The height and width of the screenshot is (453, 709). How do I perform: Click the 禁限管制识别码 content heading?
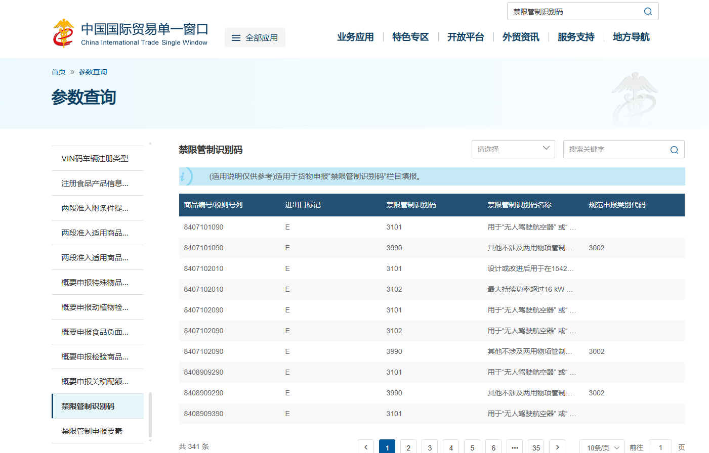pos(211,150)
